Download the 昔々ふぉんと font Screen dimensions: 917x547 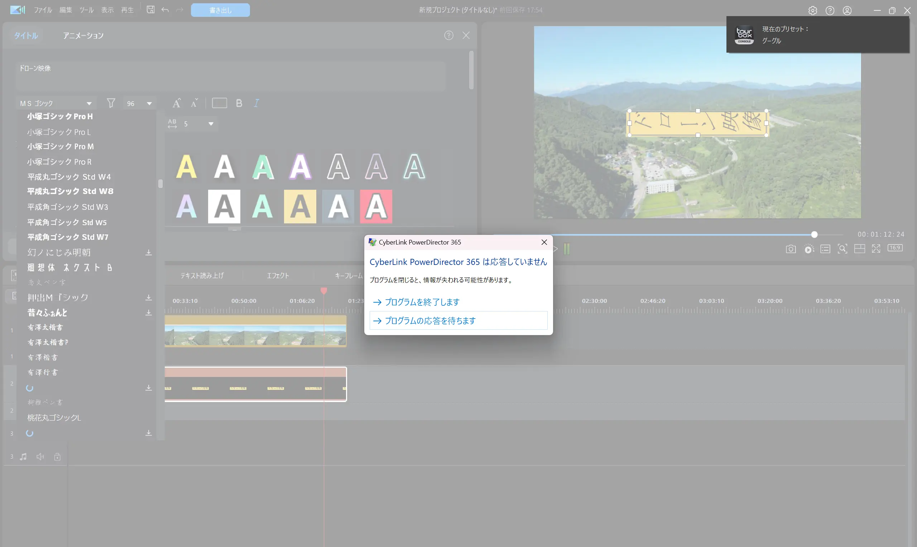tap(149, 313)
